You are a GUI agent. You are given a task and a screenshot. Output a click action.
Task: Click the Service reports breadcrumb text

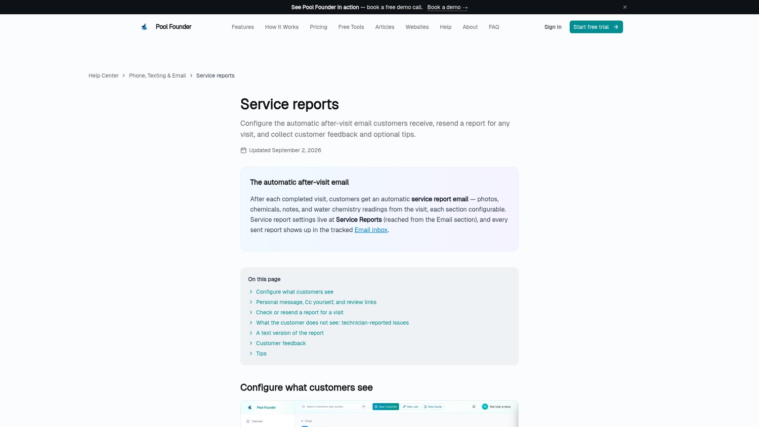tap(215, 76)
